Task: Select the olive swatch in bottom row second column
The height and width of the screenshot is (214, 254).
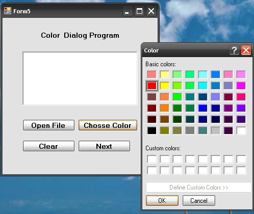Action: click(x=165, y=130)
